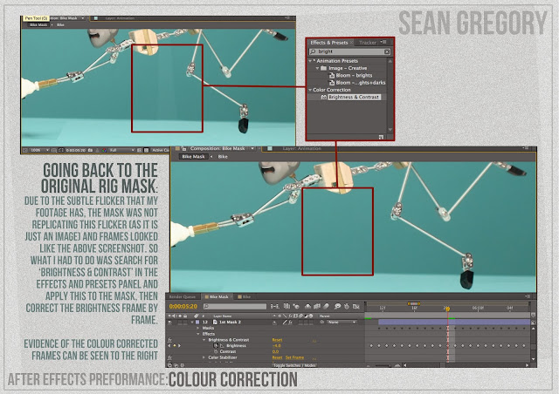Toggle Auto-keyframe icon in timeline toolbar
Image resolution: width=559 pixels, height=394 pixels.
[x=347, y=306]
